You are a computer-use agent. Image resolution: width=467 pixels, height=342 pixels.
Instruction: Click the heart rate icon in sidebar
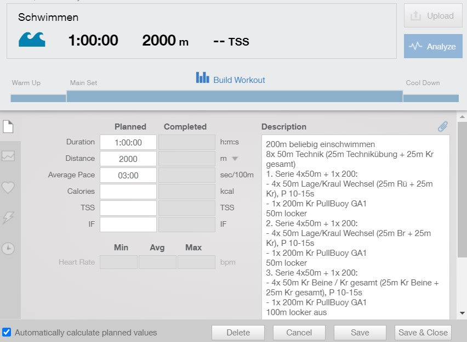8,188
